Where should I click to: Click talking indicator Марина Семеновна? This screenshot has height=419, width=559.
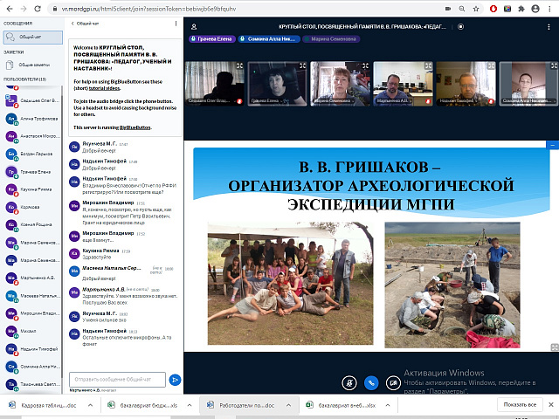(331, 38)
